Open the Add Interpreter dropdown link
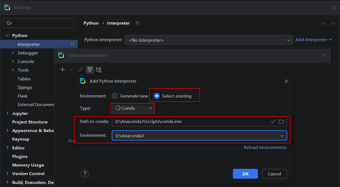 tap(313, 40)
